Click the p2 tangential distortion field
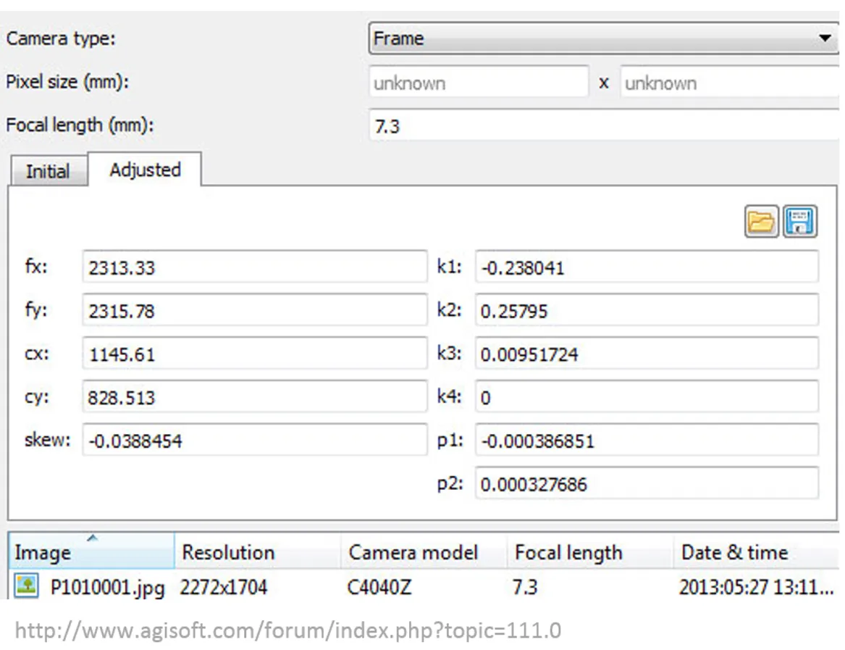 coord(646,483)
